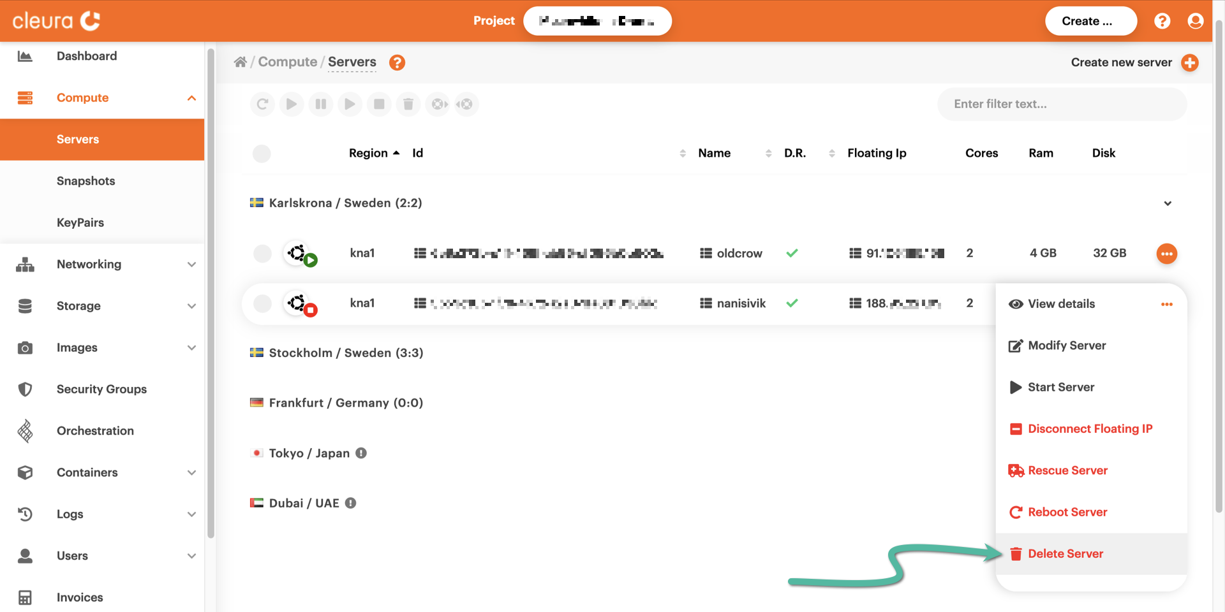Viewport: 1225px width, 612px height.
Task: Select Reboot Server in the context menu
Action: [x=1067, y=513]
